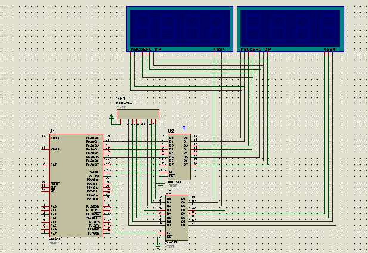Click the XTAL1 pin on U1

click(54, 138)
